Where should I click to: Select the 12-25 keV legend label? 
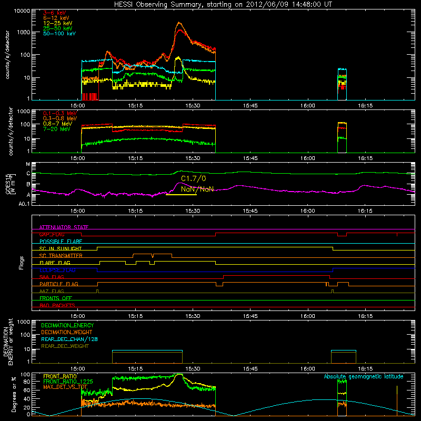[x=57, y=23]
